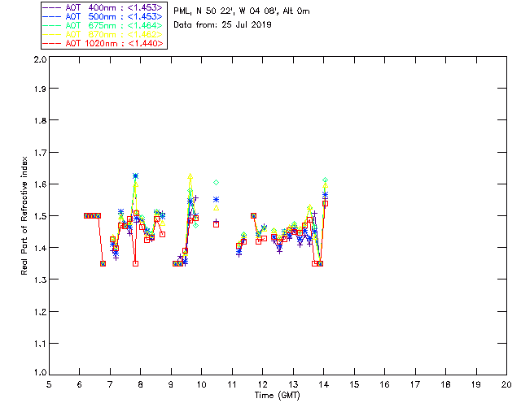This screenshot has height=416, width=521.
Task: Click the 'Data from: 25 Jul 2019' text
Action: tap(222, 25)
